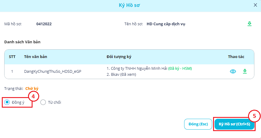Image resolution: width=261 pixels, height=138 pixels.
Task: Click the Chờ ký status text
Action: (x=32, y=88)
